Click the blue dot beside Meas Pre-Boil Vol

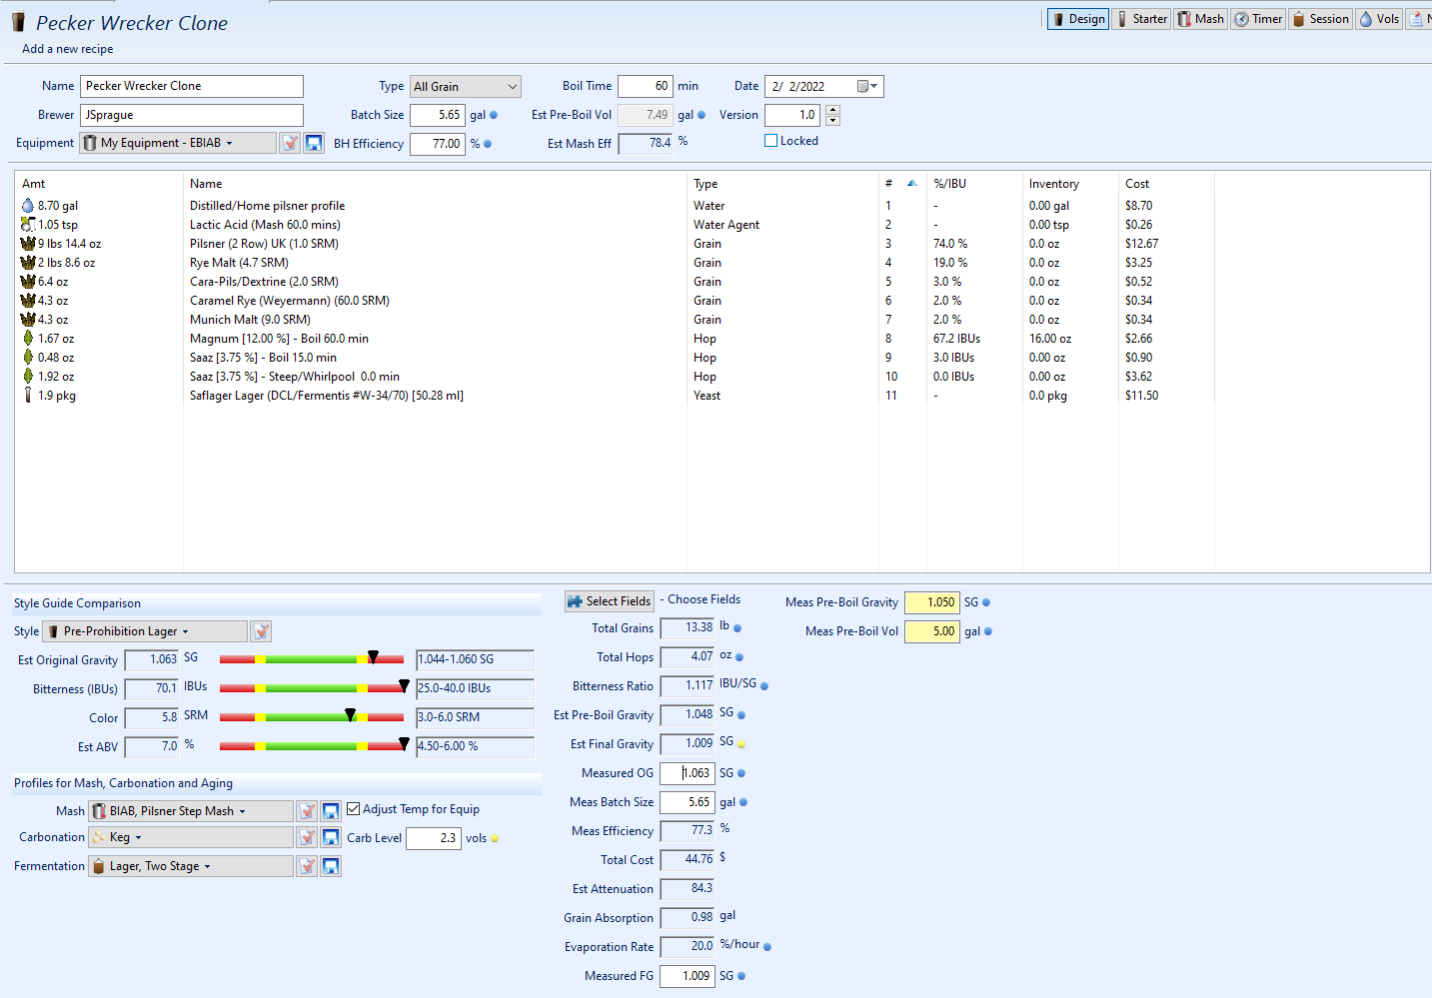988,631
